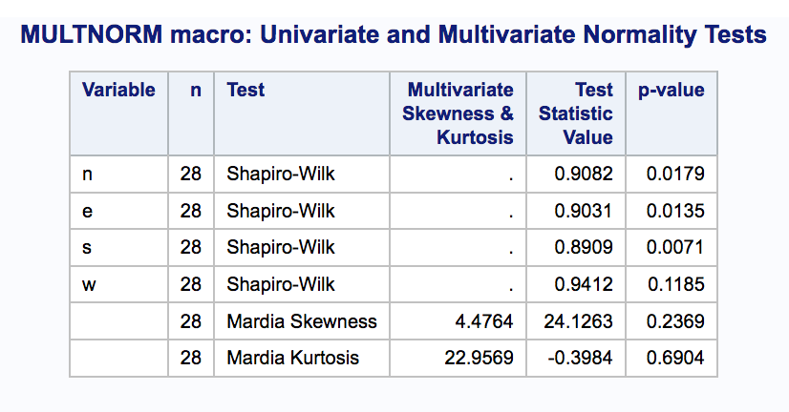Select the -0.3984 test statistic cell
This screenshot has height=412, width=789.
582,358
